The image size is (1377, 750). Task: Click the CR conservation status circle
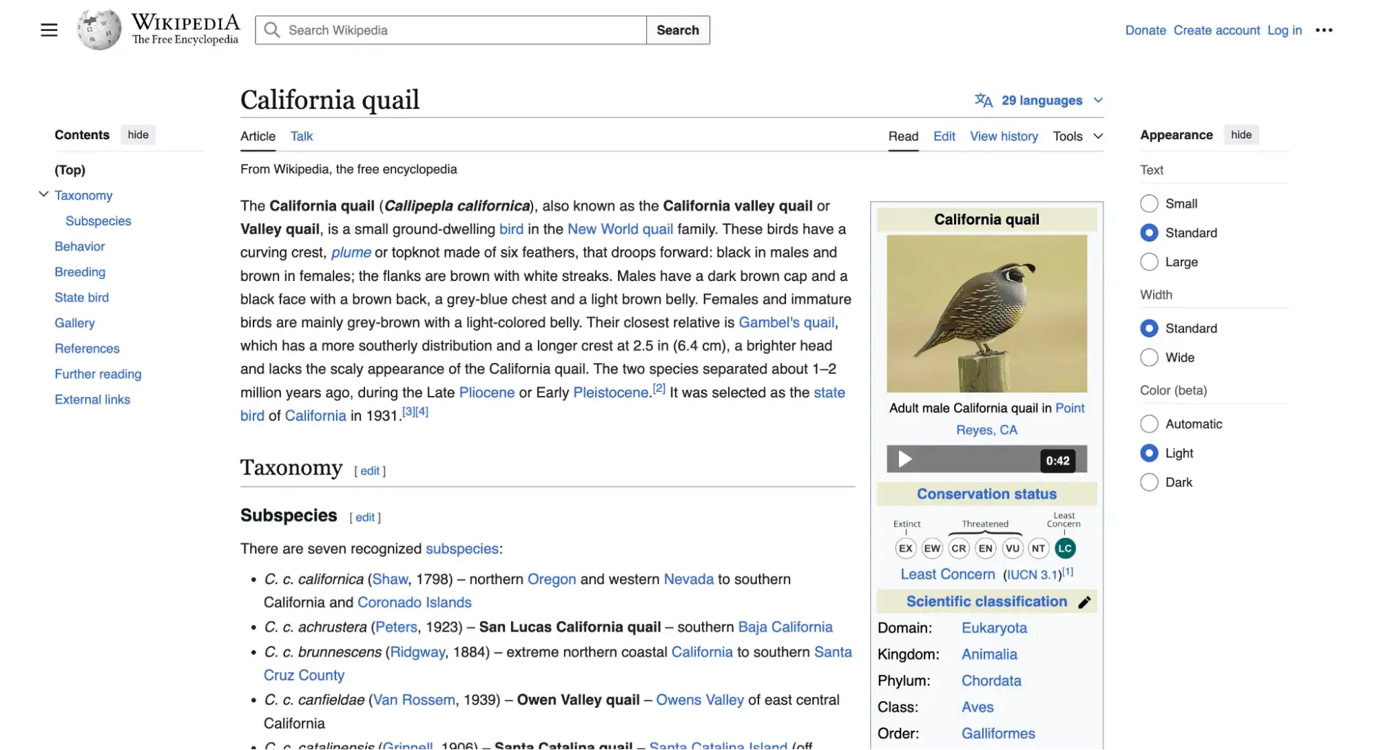tap(959, 549)
